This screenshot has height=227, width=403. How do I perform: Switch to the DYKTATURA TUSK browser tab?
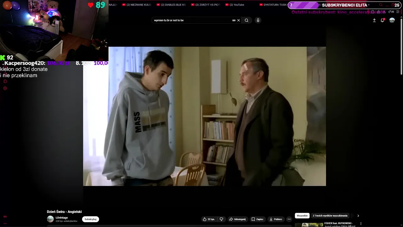point(273,5)
